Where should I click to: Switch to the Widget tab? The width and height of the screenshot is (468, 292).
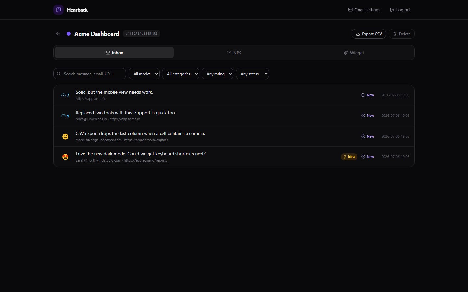pos(354,53)
